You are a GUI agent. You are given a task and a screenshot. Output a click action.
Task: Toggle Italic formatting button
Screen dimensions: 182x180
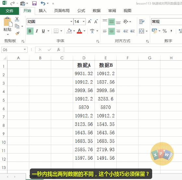click(37, 31)
